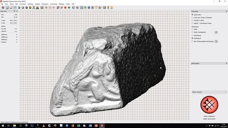228x128 pixels.
Task: Float the Information panel
Action: click(x=227, y=63)
